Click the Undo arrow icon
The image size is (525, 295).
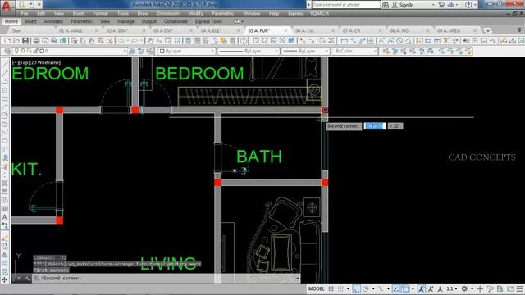(x=121, y=41)
